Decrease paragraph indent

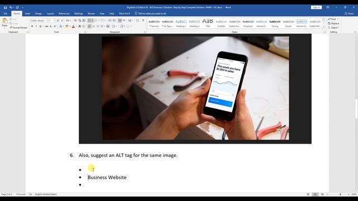pos(110,21)
